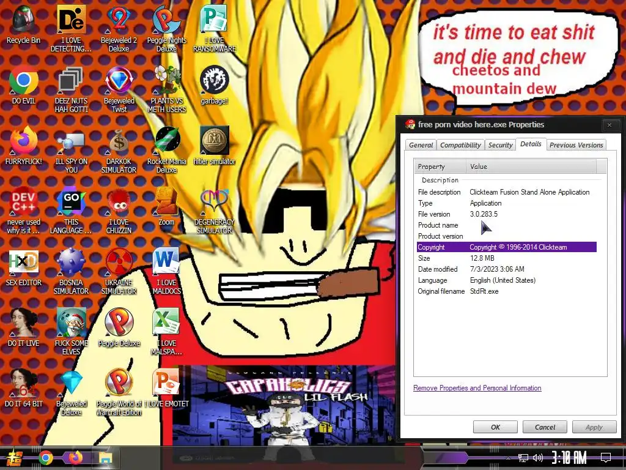The height and width of the screenshot is (470, 626).
Task: Open the 'I LOVE DETECTING' desktop icon
Action: pyautogui.click(x=71, y=29)
